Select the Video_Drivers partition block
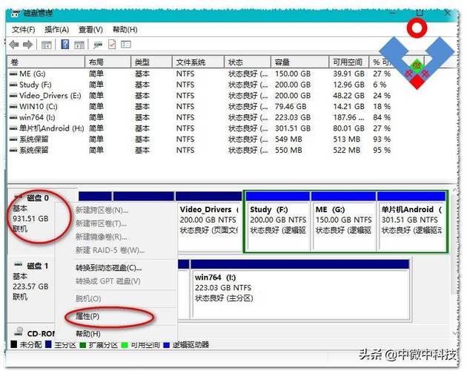The width and height of the screenshot is (467, 371). click(209, 221)
